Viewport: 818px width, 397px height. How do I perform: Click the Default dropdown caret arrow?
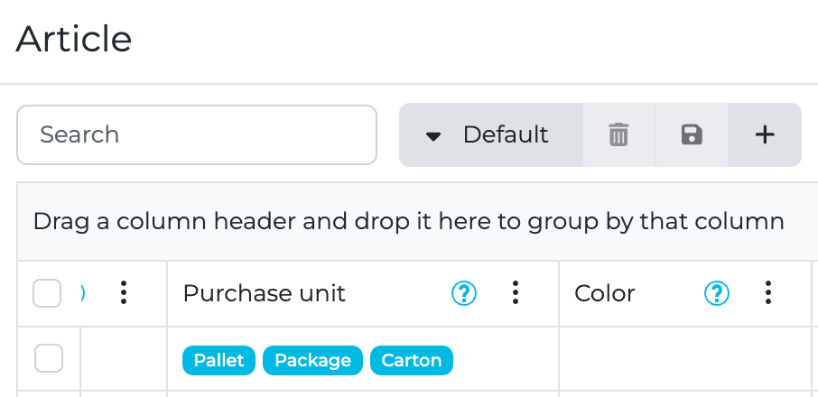point(433,136)
